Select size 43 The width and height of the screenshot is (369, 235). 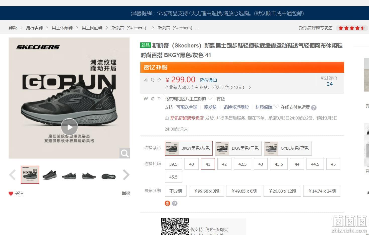pyautogui.click(x=261, y=164)
